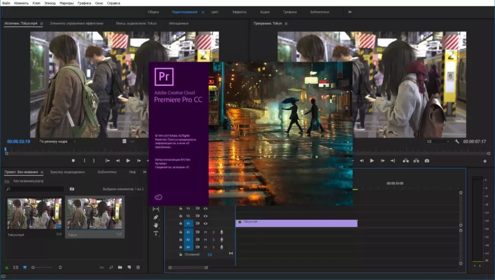Open the 1/2 playback resolution dropdown
Screen dimensions: 495x280
437,141
